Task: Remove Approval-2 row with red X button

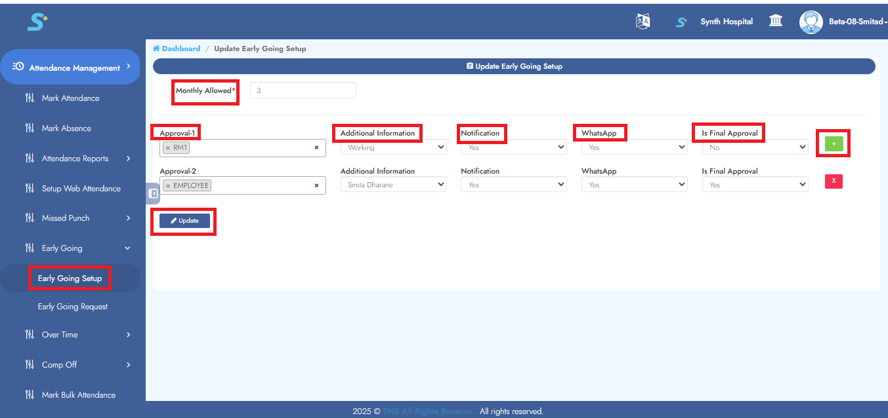Action: 834,181
